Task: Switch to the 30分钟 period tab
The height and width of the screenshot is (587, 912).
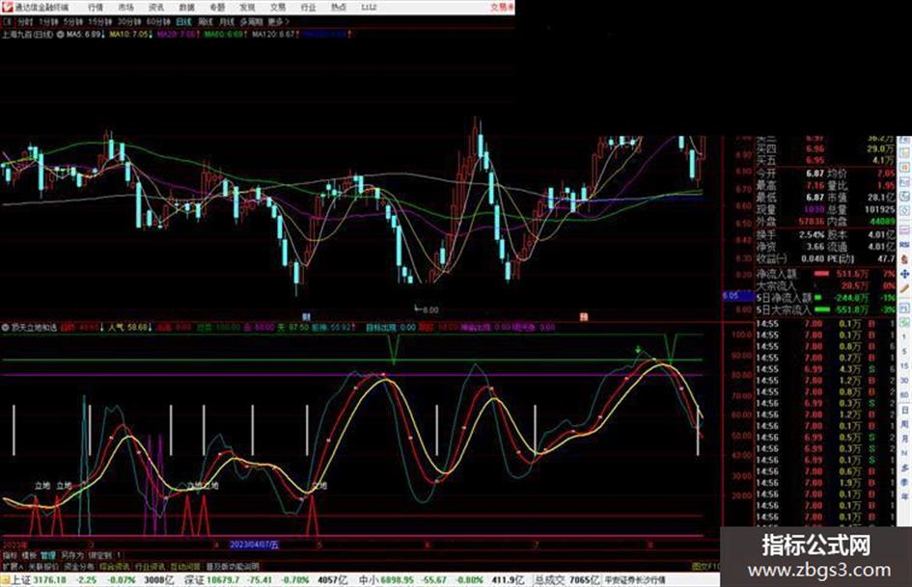Action: 129,21
